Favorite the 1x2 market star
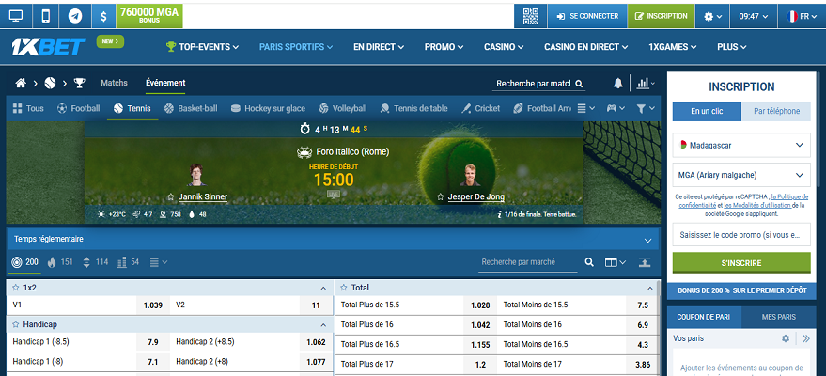Viewport: 826px width, 376px height. [15, 288]
